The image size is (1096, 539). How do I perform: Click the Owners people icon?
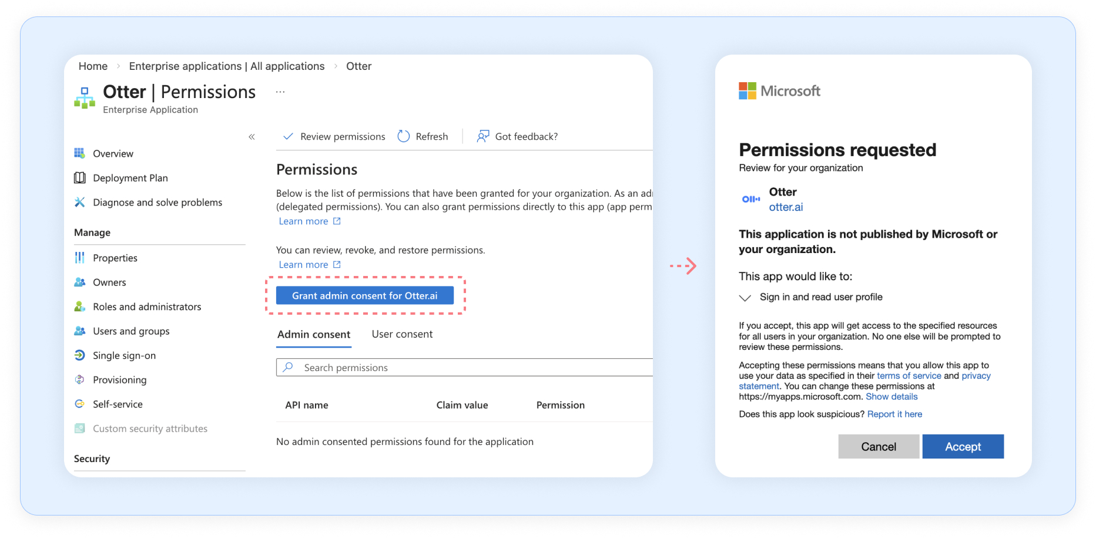tap(79, 282)
